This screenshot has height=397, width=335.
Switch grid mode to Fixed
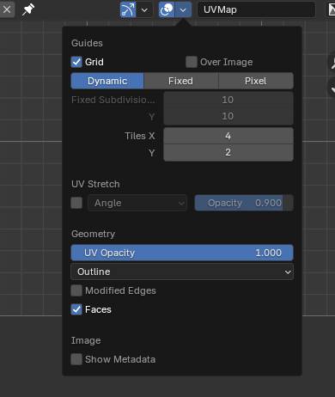click(x=180, y=81)
